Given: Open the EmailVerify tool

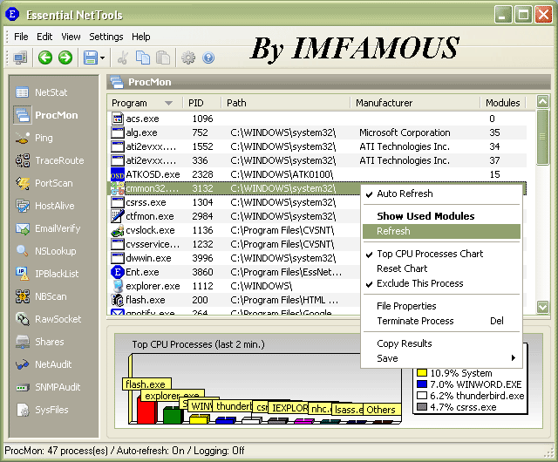Looking at the screenshot, I should [x=48, y=228].
